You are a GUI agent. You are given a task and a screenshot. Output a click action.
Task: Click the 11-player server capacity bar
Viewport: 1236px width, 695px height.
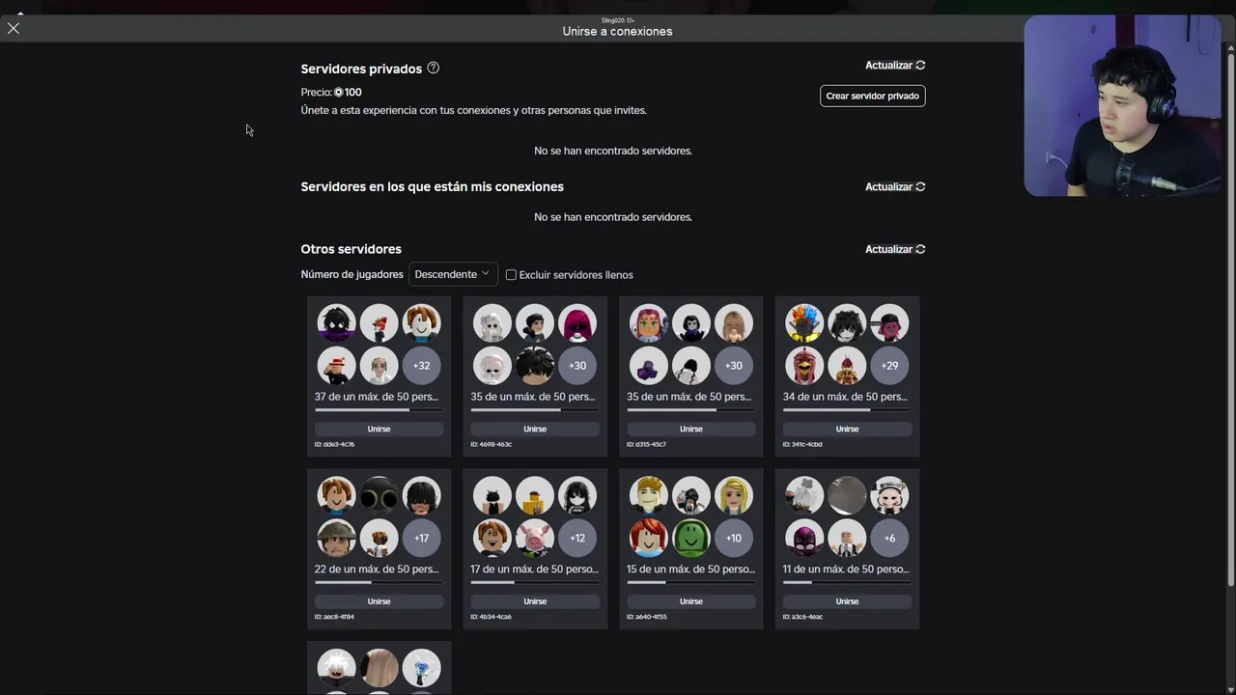coord(847,582)
